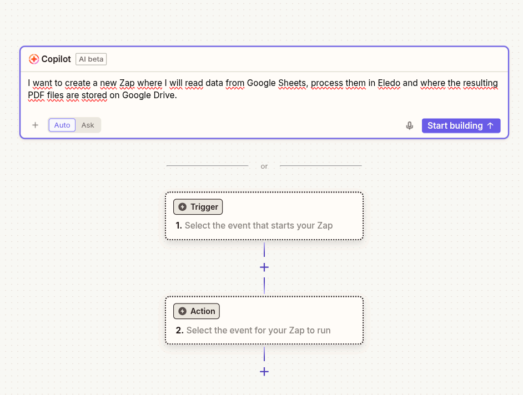
Task: Click the microphone icon to dictate a prompt
Action: [x=409, y=125]
